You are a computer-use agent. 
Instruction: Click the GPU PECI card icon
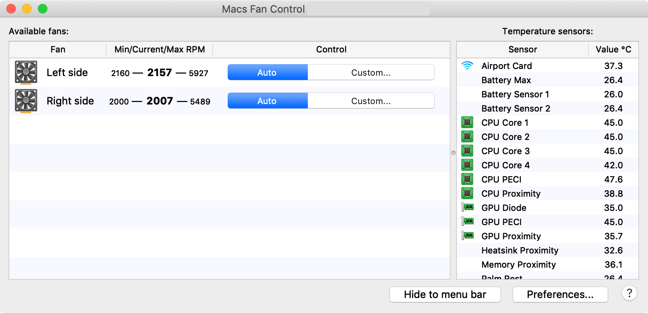click(x=467, y=222)
